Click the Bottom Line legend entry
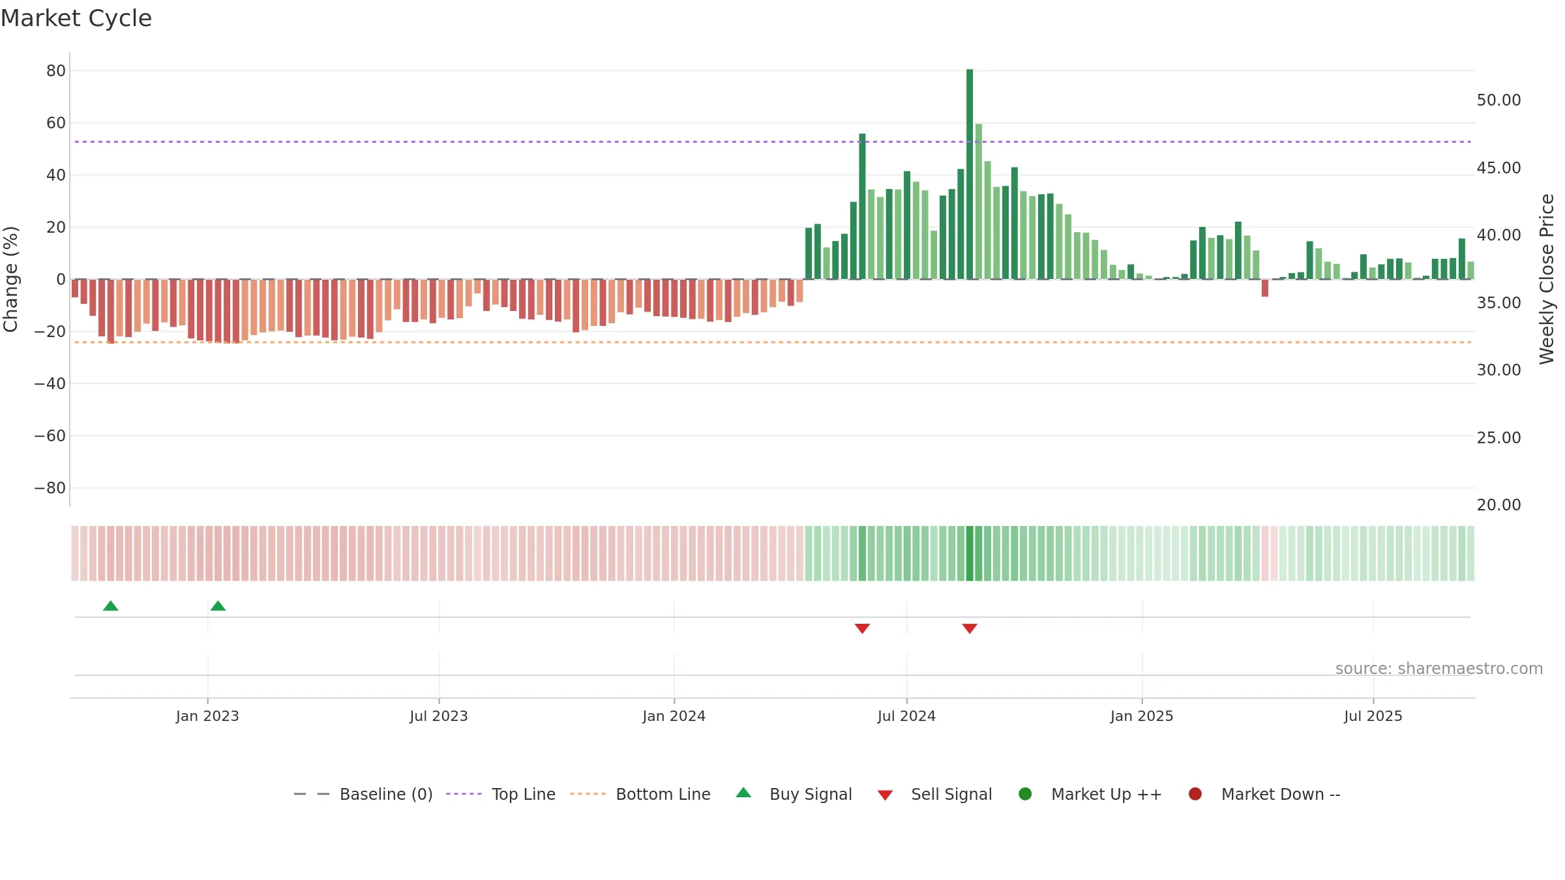Viewport: 1565px width, 880px height. click(x=640, y=794)
